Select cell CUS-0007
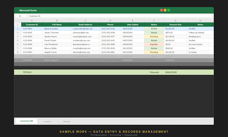 tap(32, 52)
